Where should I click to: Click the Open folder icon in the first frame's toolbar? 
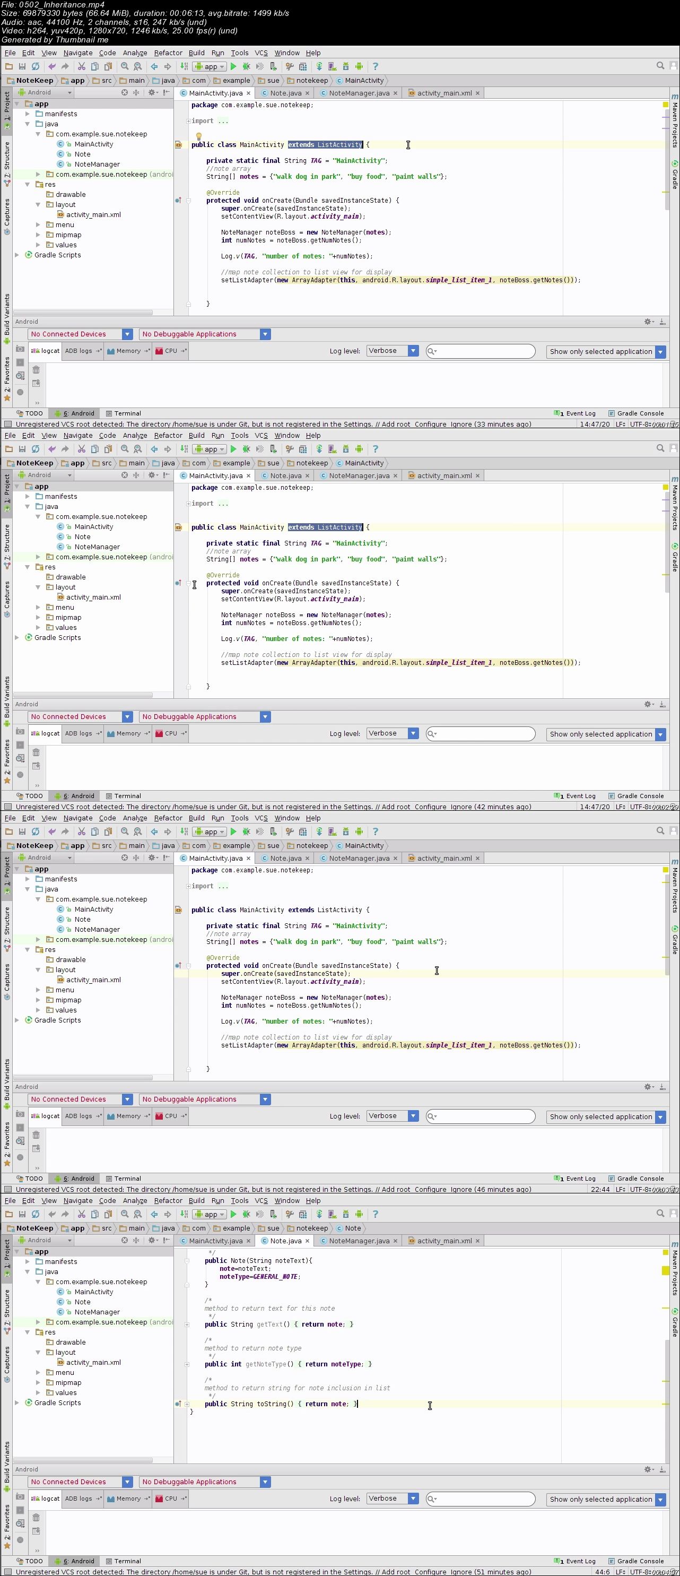(8, 66)
